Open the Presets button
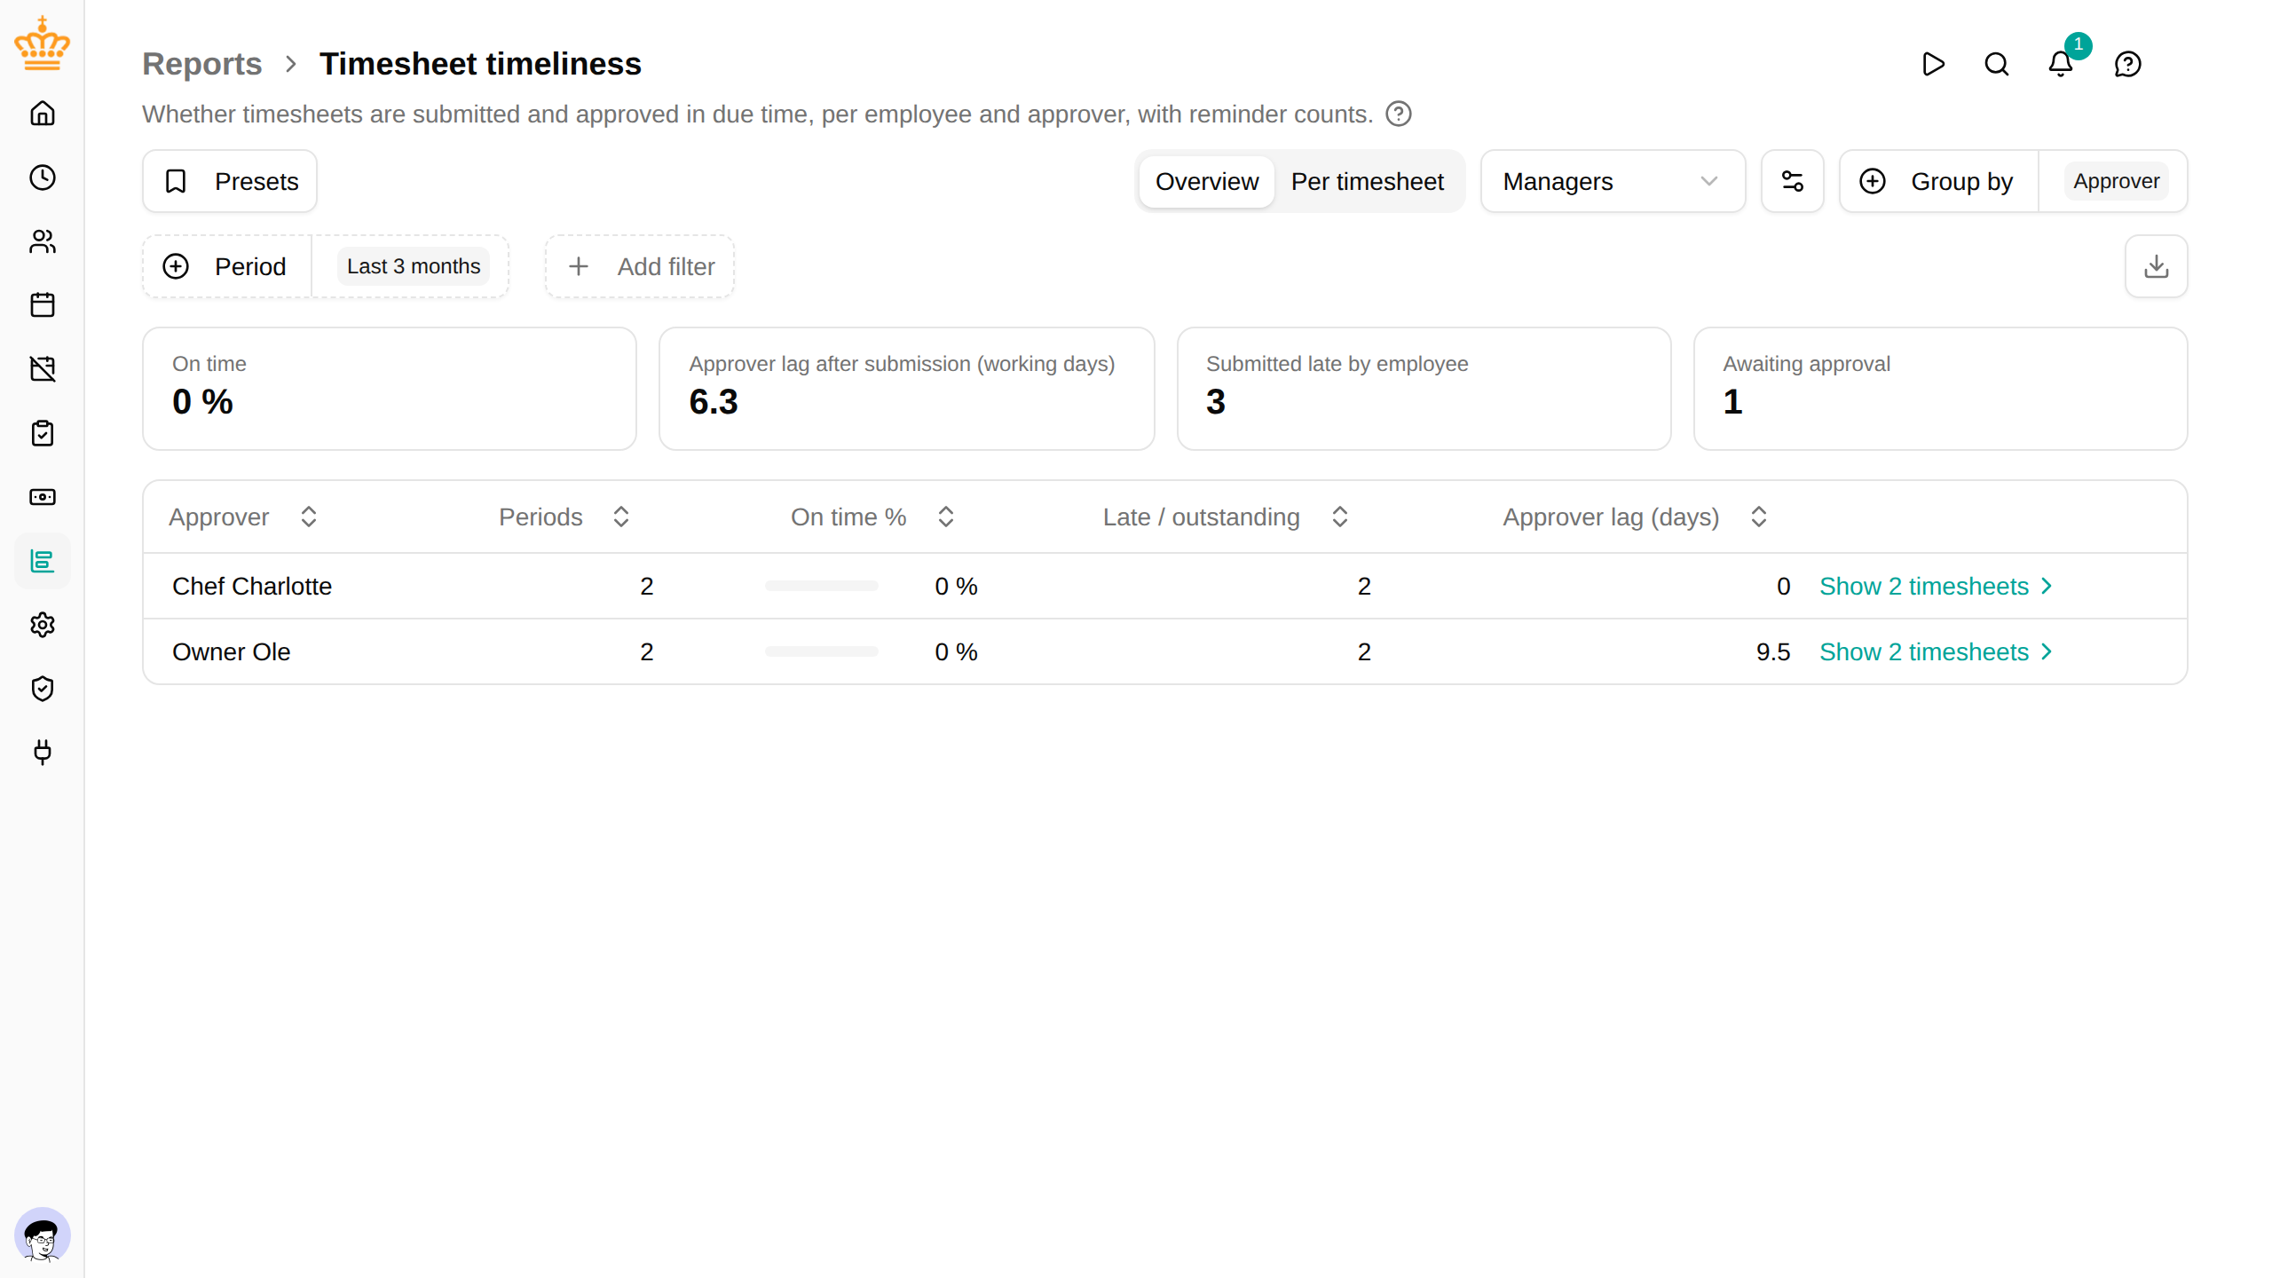This screenshot has width=2272, height=1278. click(x=230, y=181)
